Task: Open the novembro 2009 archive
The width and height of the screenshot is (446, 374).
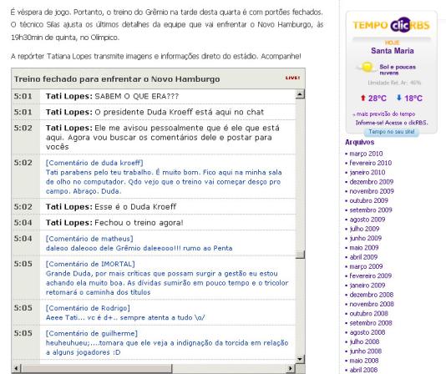Action: point(372,191)
